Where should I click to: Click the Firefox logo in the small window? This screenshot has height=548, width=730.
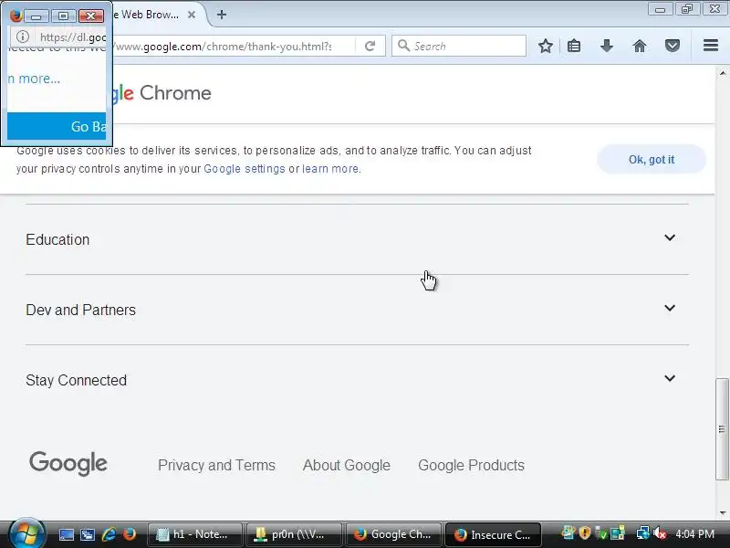(16, 16)
